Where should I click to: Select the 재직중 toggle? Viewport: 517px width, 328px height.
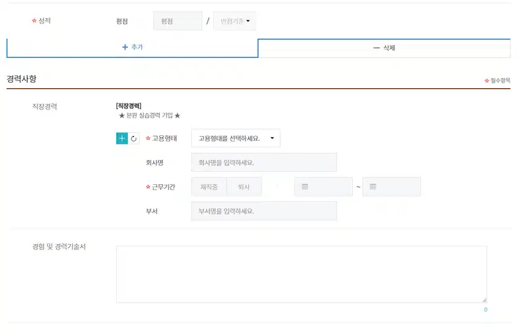(x=209, y=187)
